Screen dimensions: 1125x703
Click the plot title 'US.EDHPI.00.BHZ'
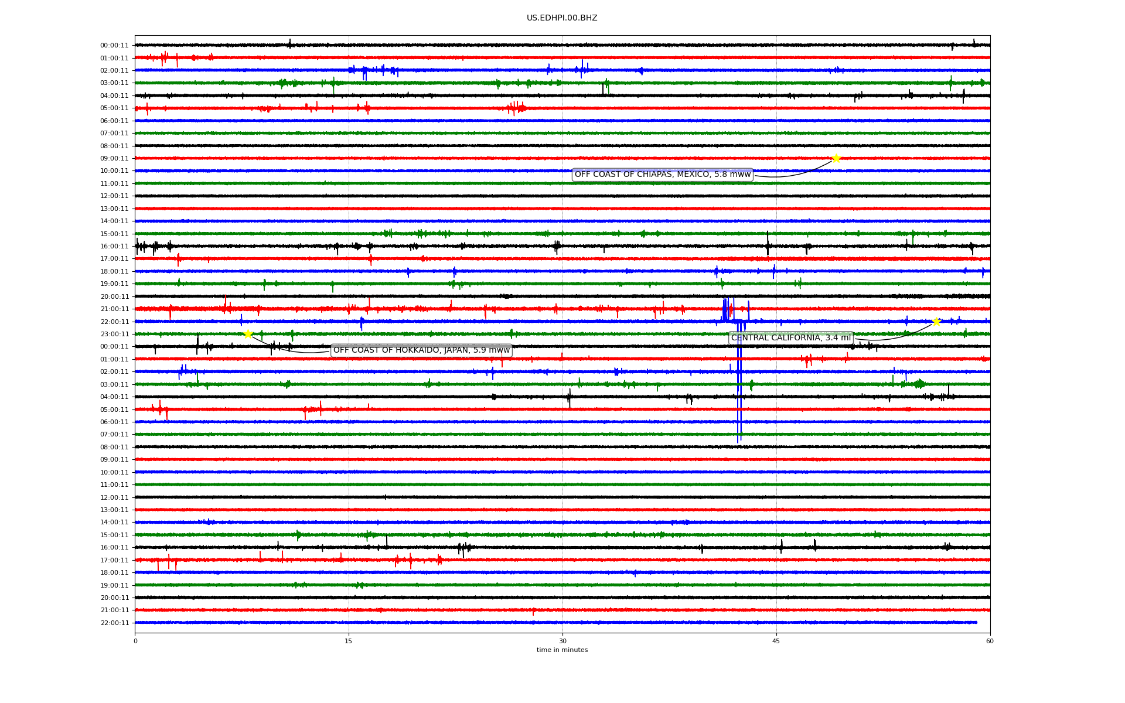tap(562, 18)
